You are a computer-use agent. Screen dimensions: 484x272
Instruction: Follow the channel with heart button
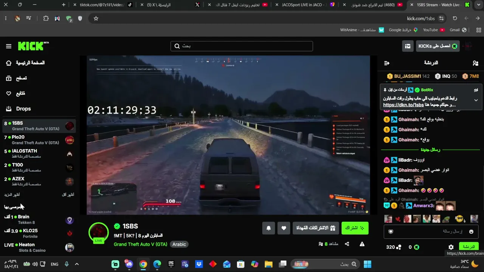tap(284, 228)
